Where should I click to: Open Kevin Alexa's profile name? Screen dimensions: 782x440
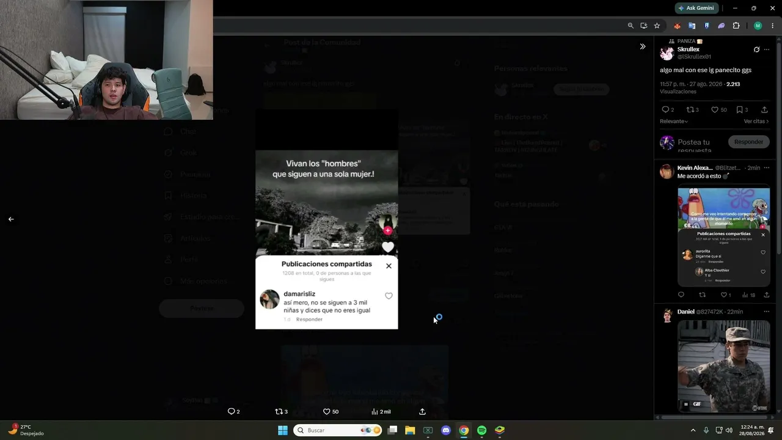pos(695,167)
